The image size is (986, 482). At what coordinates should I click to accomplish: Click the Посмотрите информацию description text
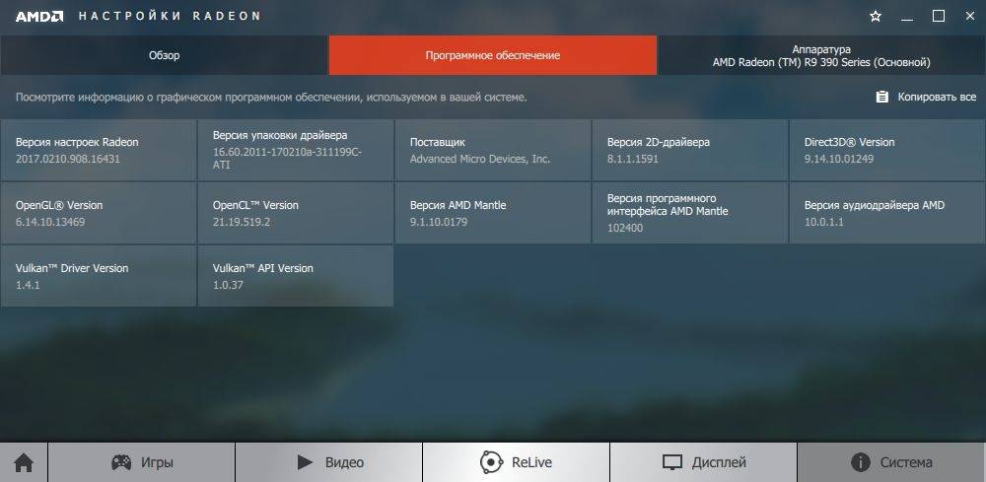pos(271,98)
